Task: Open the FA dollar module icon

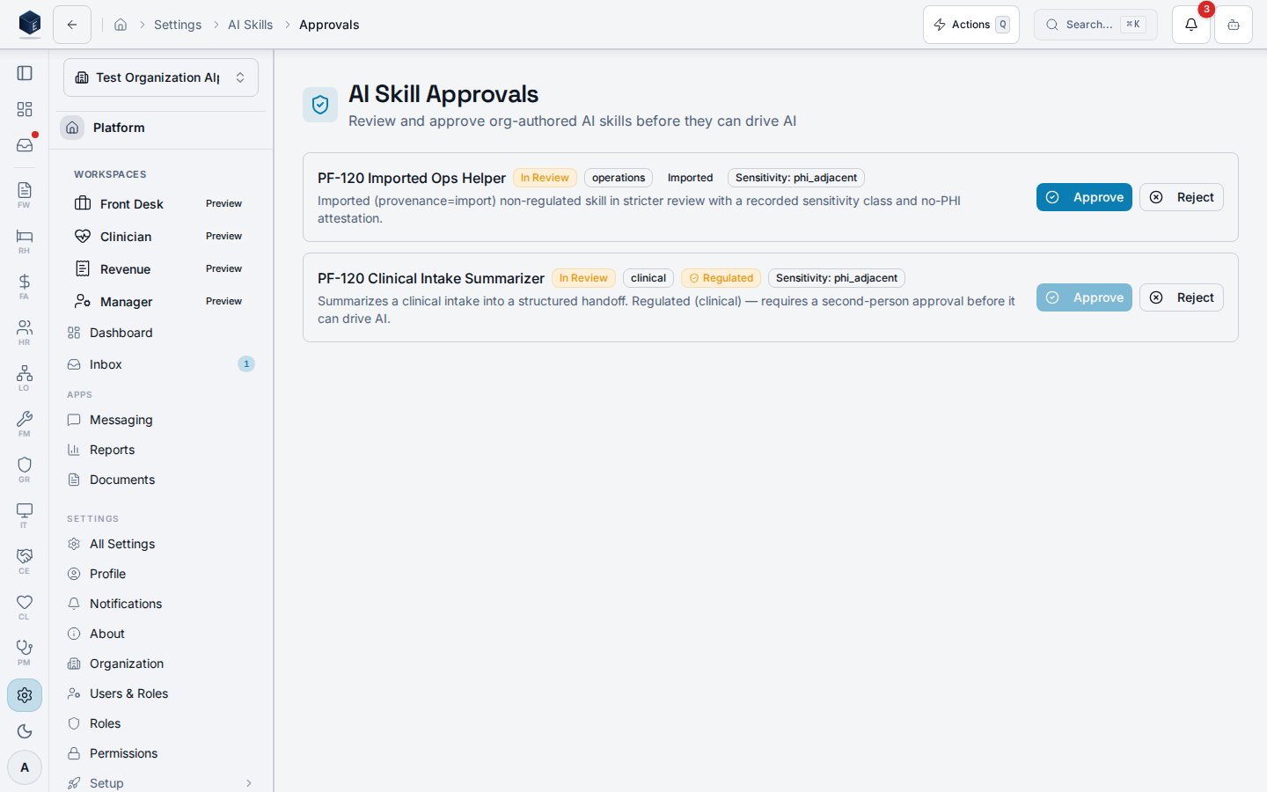Action: click(25, 286)
